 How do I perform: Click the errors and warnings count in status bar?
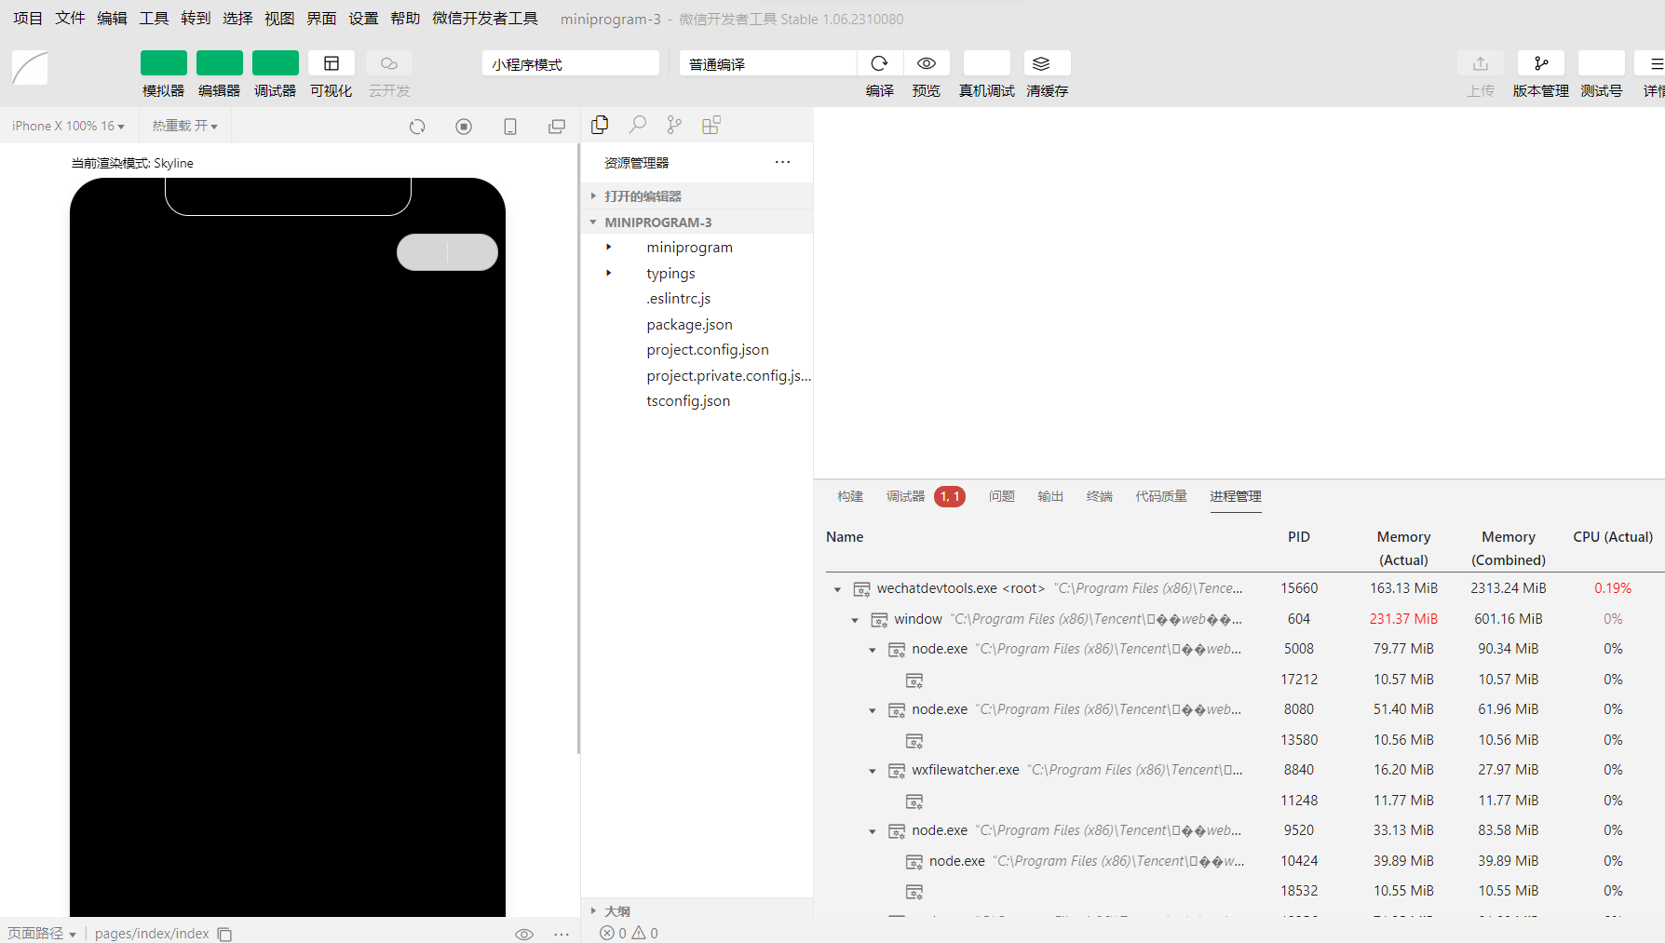tap(629, 933)
